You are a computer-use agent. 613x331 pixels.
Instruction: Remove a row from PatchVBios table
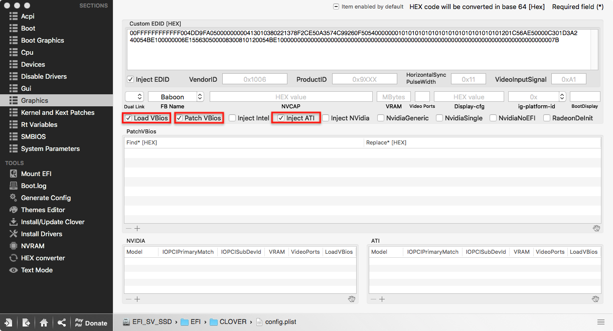(128, 228)
